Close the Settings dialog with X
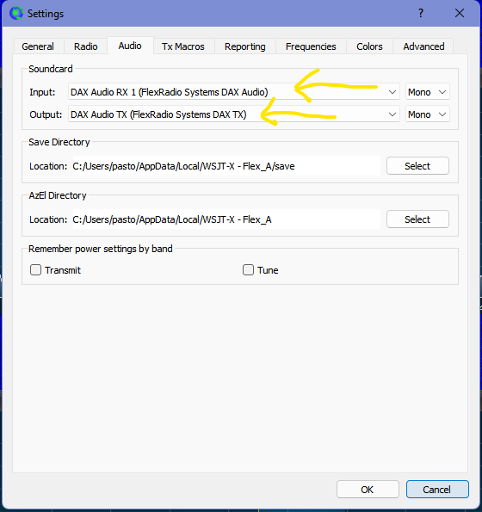Screen dimensions: 482x512 [460, 14]
